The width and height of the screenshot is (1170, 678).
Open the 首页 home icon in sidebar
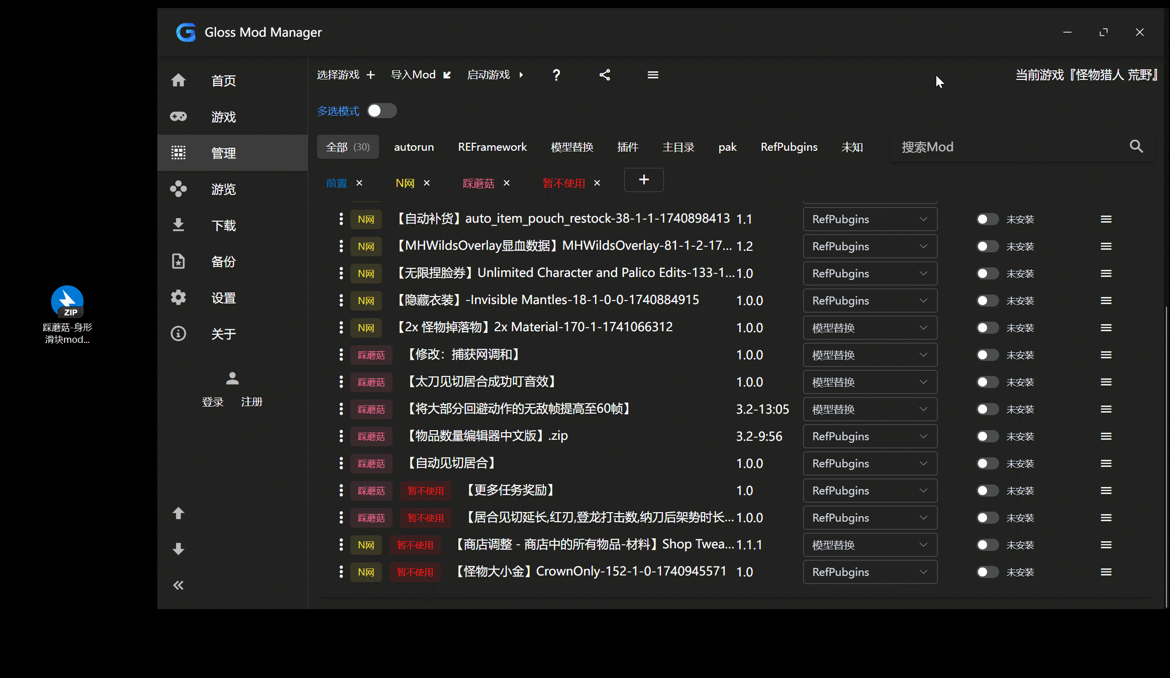tap(178, 80)
